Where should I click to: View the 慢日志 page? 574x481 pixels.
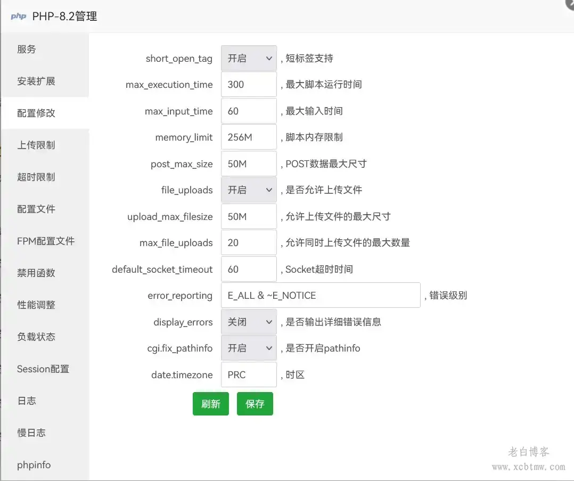point(31,433)
